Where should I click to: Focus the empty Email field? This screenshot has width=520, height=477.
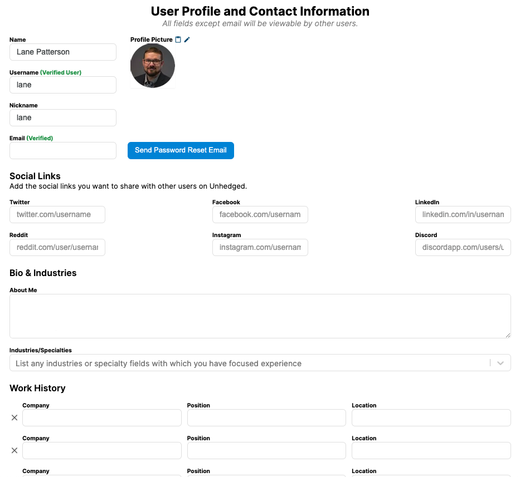pos(63,150)
